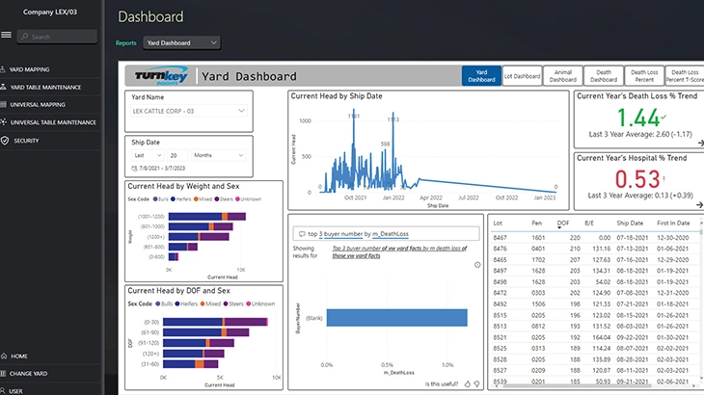Sort table by Lot column
Image resolution: width=704 pixels, height=395 pixels.
[498, 223]
